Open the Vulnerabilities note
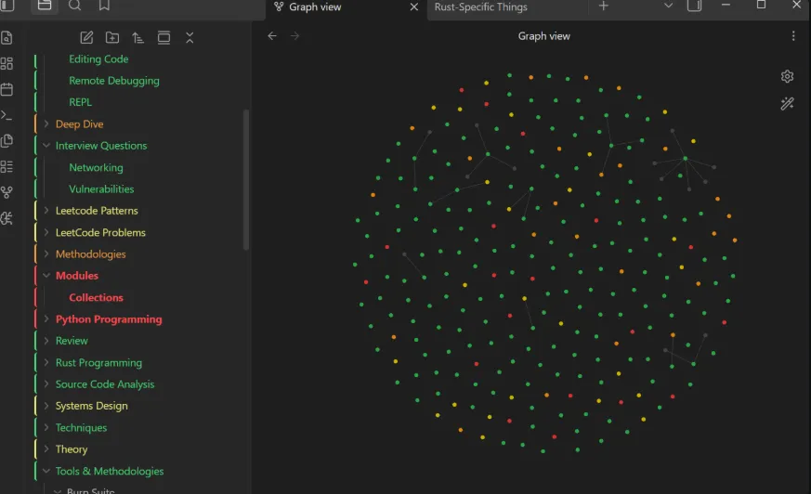The width and height of the screenshot is (811, 494). (x=101, y=189)
